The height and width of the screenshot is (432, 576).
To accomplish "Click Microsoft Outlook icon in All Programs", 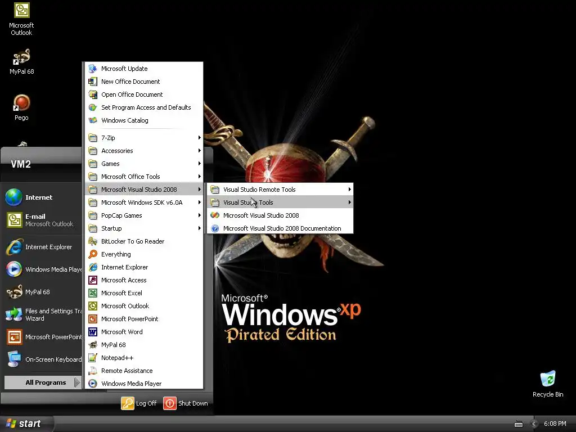I will click(93, 306).
